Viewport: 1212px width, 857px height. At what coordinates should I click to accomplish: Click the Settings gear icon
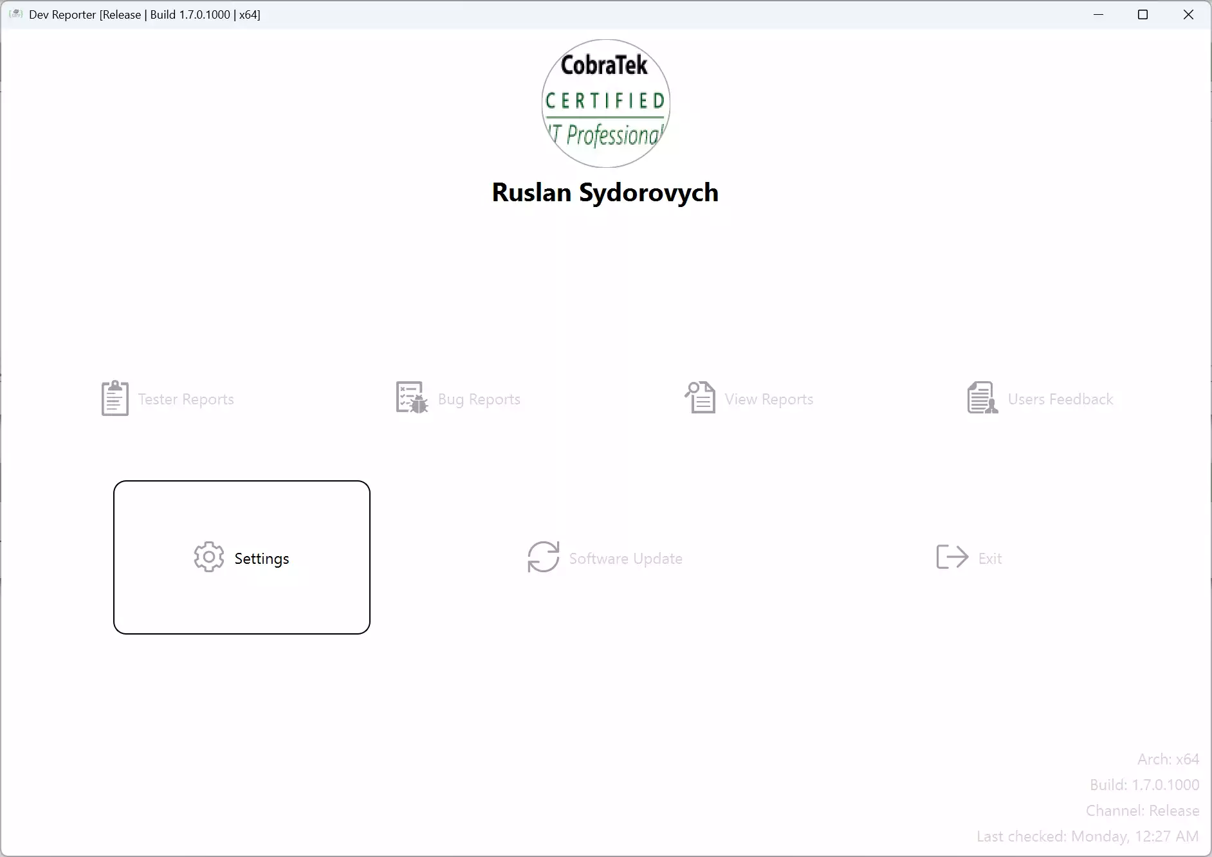(209, 557)
